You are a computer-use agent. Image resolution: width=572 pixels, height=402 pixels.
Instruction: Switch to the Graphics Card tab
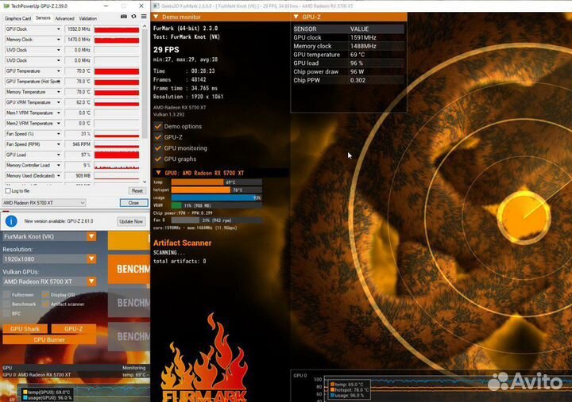[x=17, y=18]
